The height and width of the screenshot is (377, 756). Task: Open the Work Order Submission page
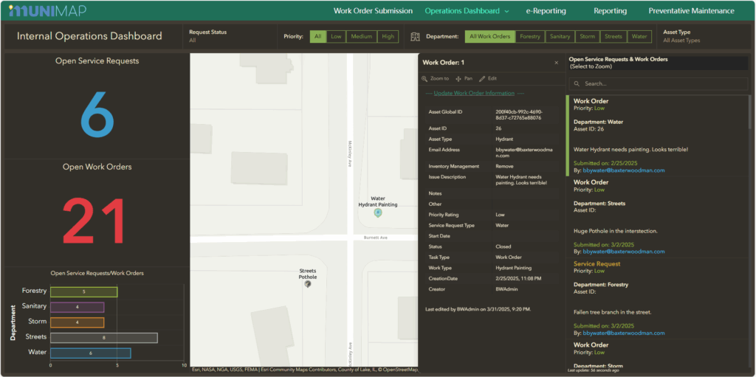(x=373, y=10)
